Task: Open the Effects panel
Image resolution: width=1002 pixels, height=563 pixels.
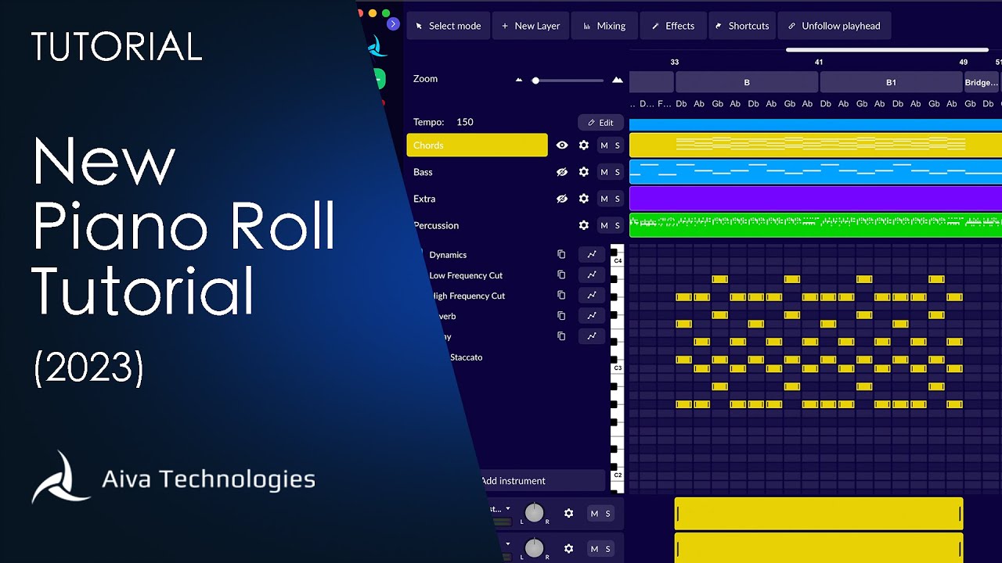Action: [672, 26]
